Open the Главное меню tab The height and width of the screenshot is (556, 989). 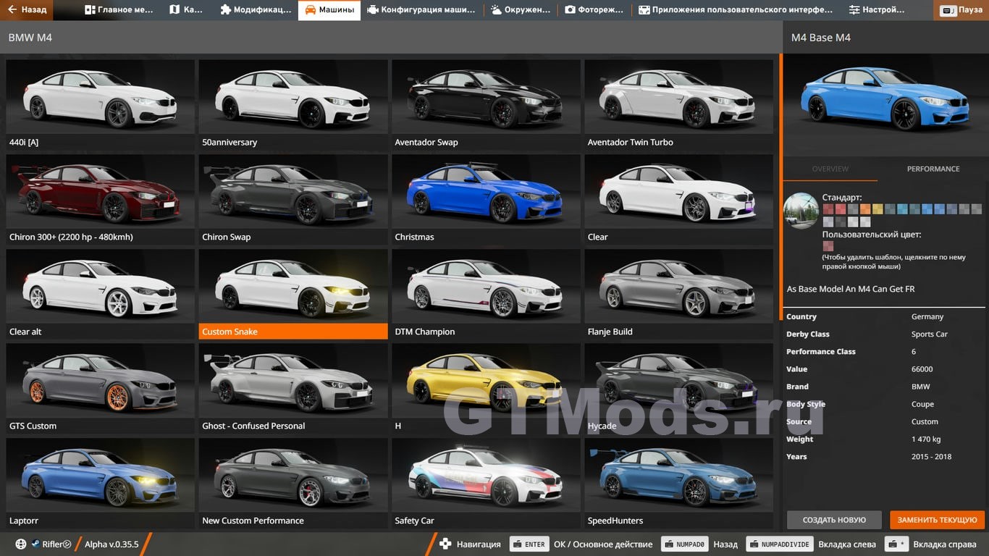(119, 10)
